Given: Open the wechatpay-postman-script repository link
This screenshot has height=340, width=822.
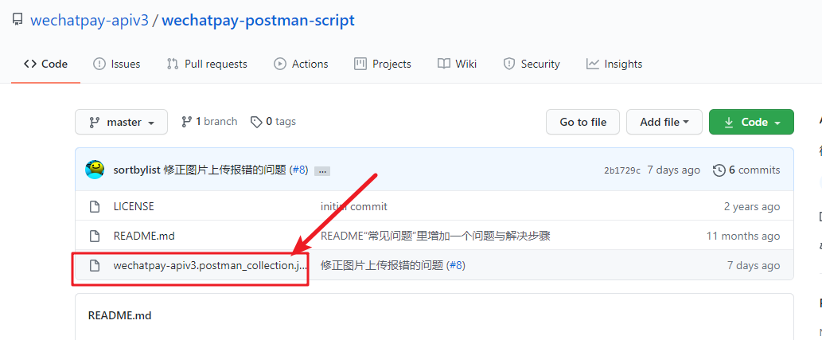Looking at the screenshot, I should [258, 21].
